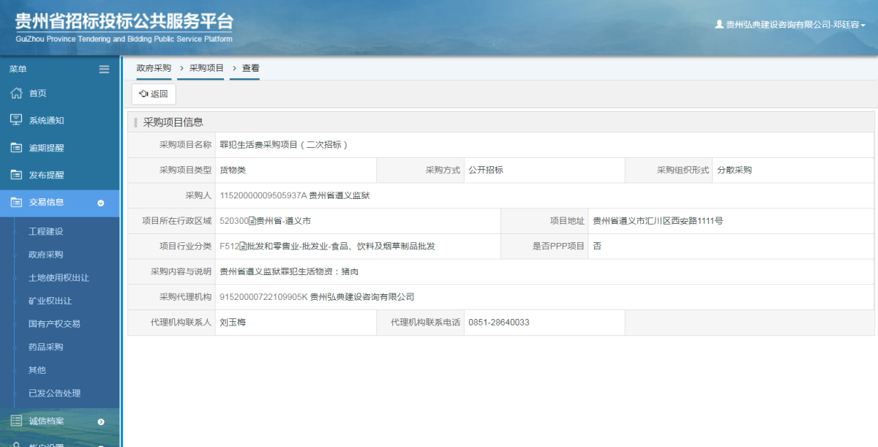Toggle the sidebar with the hamburger icon

pos(104,68)
